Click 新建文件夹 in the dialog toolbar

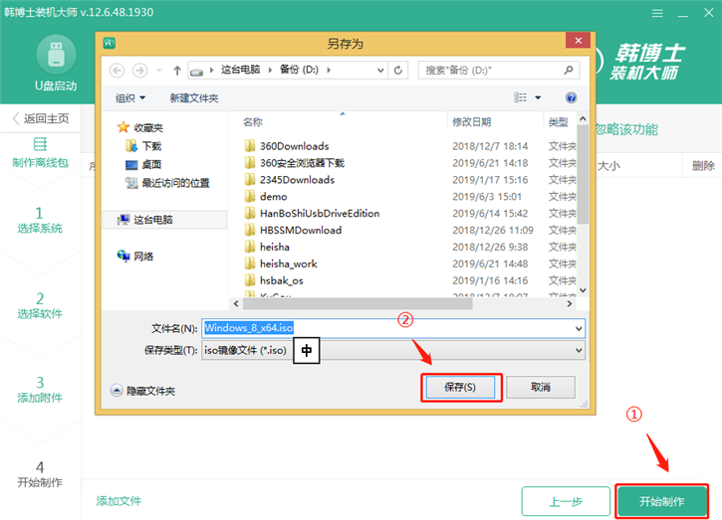(194, 97)
